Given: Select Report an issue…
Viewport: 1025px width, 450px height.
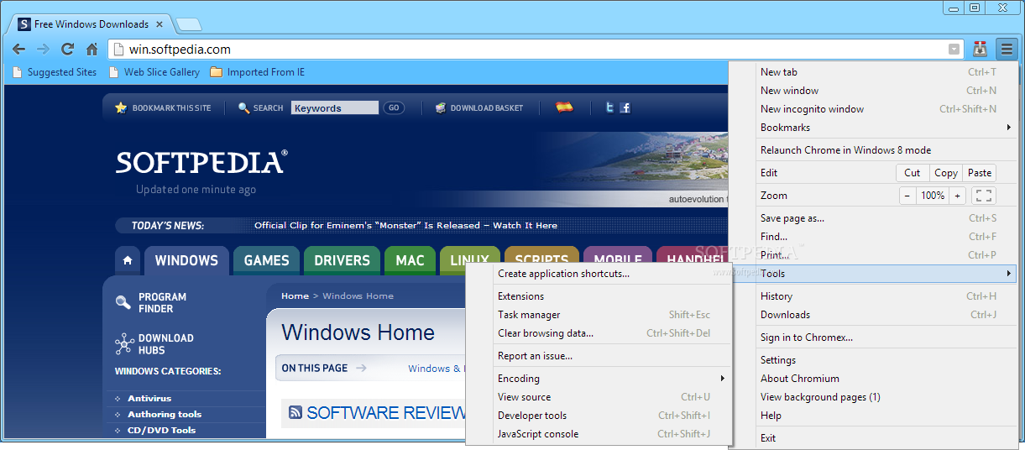Looking at the screenshot, I should 599,356.
